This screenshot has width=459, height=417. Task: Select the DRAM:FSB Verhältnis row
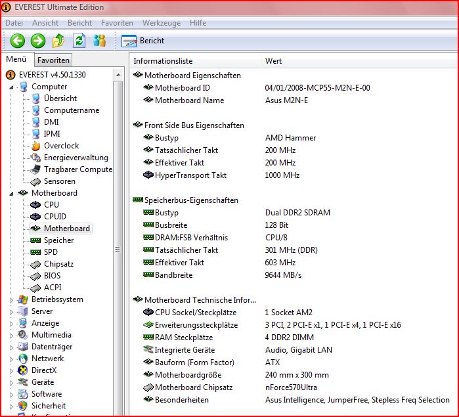[294, 238]
